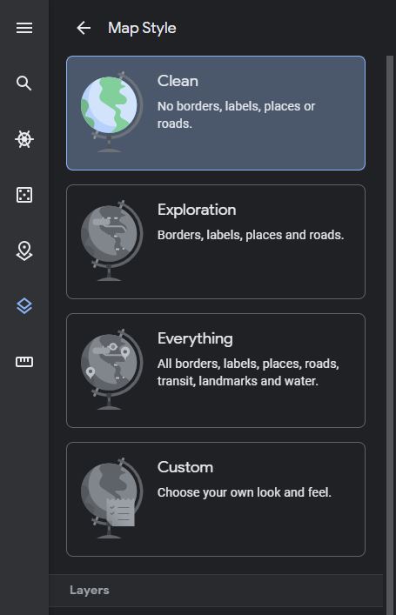The image size is (396, 615).
Task: Open Projects map pin icon
Action: point(24,251)
